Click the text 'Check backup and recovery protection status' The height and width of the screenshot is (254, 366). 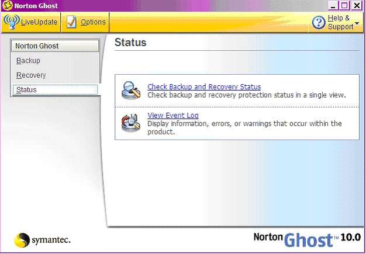click(220, 95)
